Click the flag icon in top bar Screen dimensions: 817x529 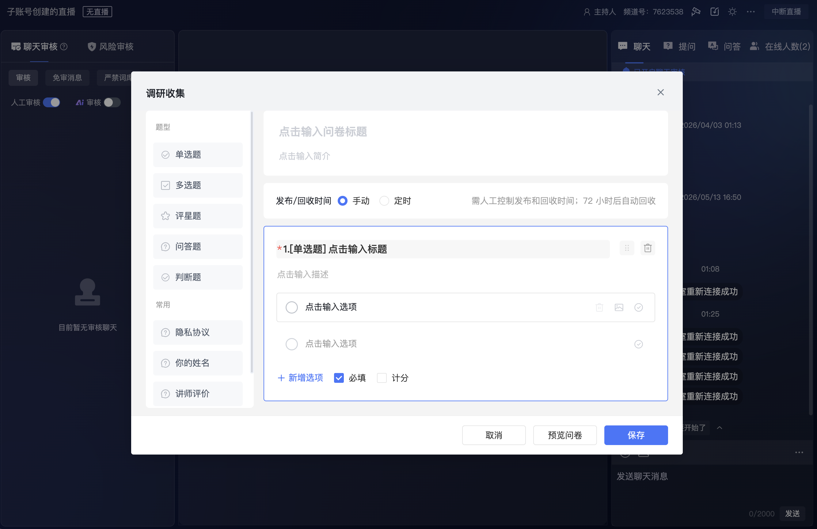(695, 12)
